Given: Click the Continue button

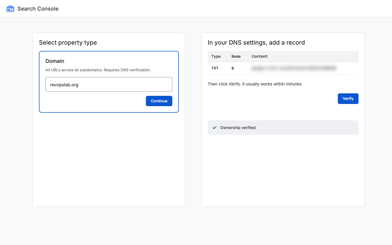Looking at the screenshot, I should point(159,101).
